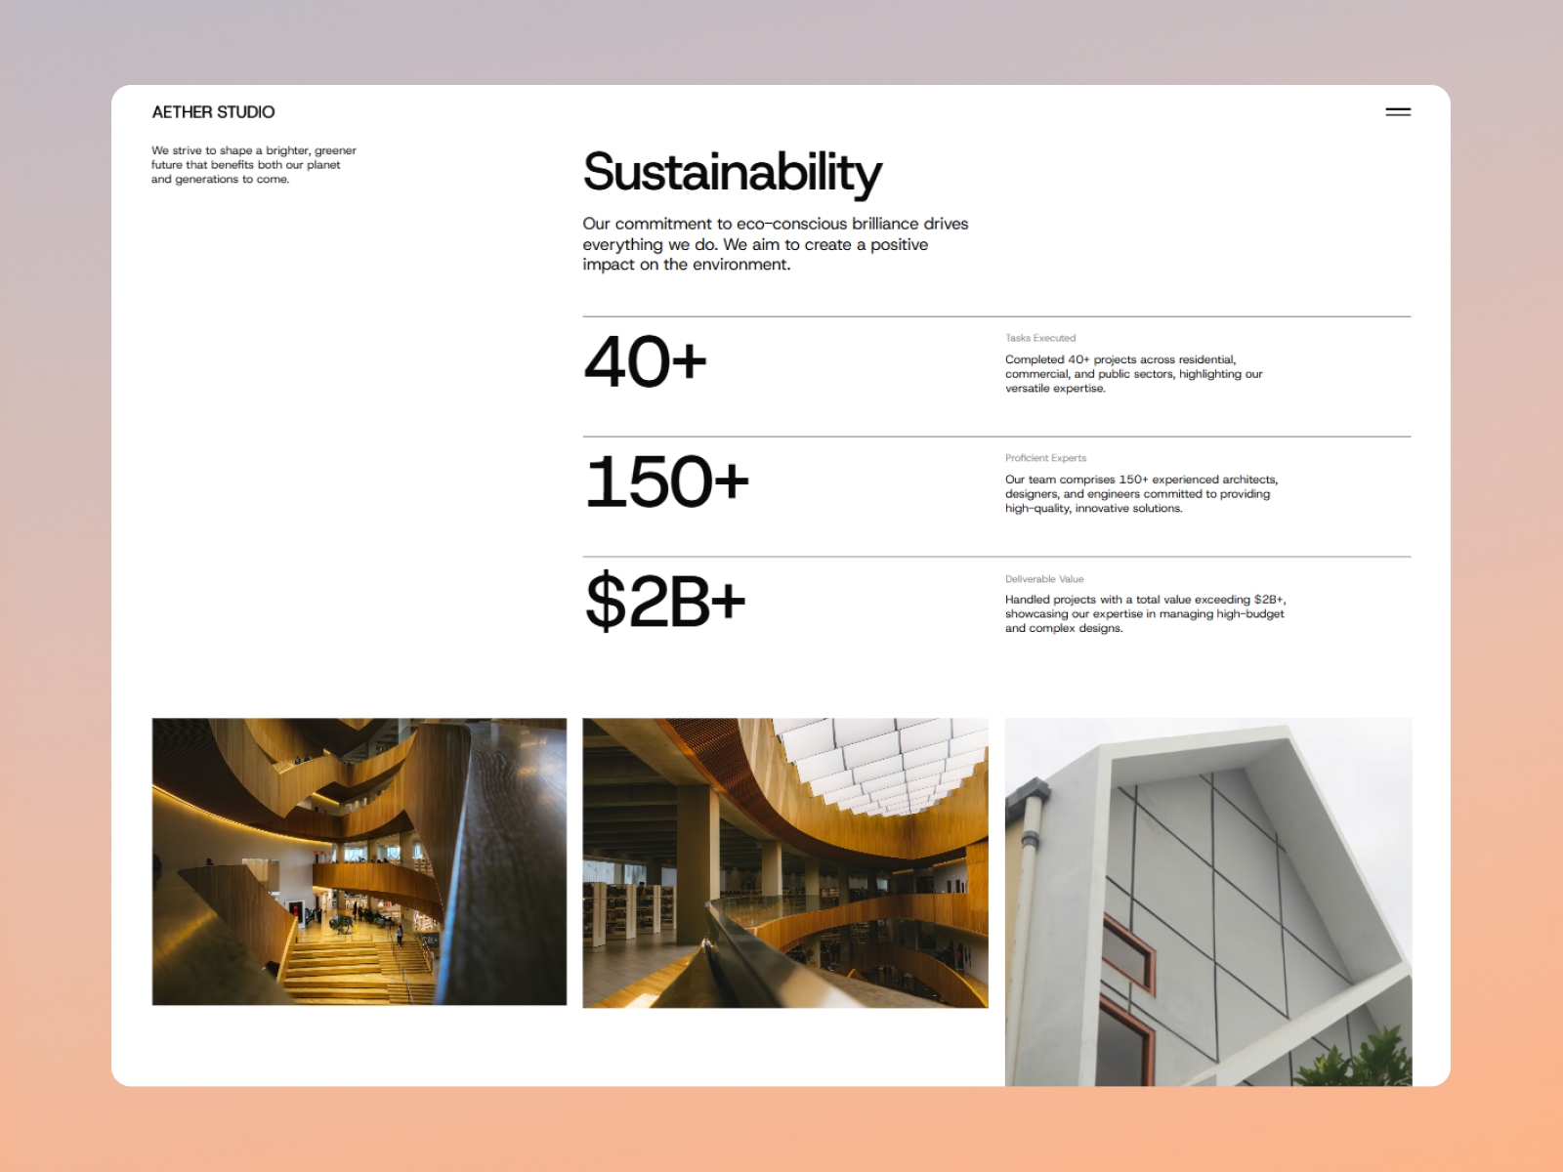The width and height of the screenshot is (1563, 1172).
Task: Open the white building exterior photo
Action: (x=1207, y=900)
